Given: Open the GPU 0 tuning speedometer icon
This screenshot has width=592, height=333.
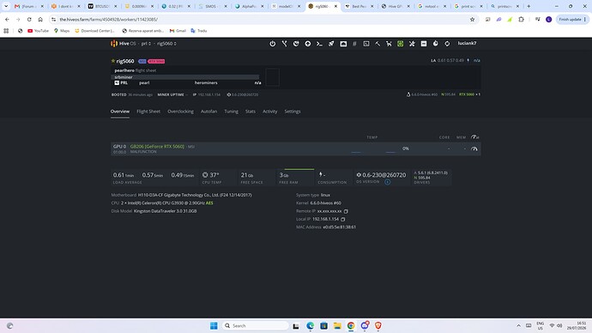Looking at the screenshot, I should pos(474,148).
